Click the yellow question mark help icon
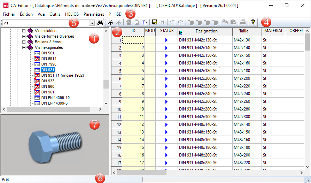This screenshot has height=183, width=311. pos(253,22)
